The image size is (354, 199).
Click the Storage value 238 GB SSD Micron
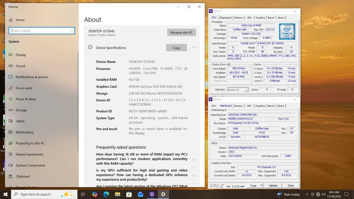point(156,93)
